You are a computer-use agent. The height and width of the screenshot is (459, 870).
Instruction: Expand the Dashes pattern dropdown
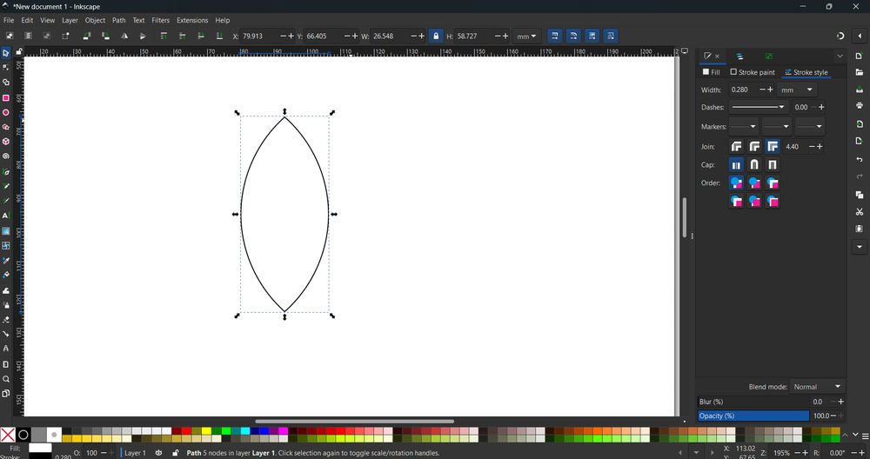coord(758,107)
